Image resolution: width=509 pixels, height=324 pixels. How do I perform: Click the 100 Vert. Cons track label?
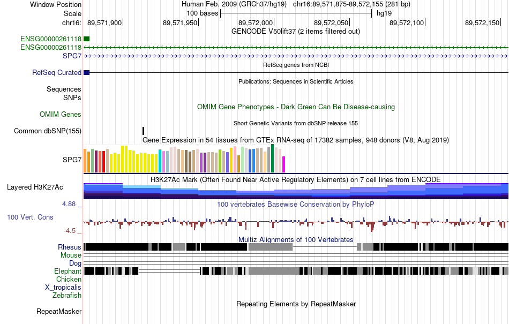pyautogui.click(x=30, y=217)
